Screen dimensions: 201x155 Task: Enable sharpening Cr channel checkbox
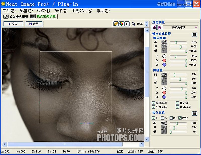coord(162,118)
